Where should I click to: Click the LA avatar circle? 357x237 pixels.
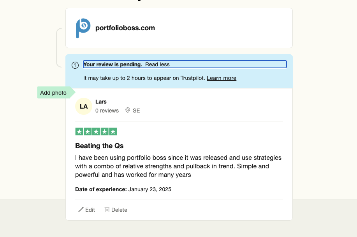pos(84,106)
